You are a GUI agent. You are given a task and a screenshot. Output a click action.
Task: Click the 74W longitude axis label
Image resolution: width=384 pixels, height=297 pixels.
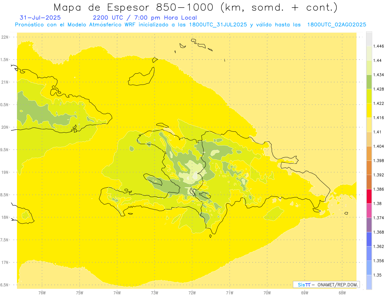point(117,293)
